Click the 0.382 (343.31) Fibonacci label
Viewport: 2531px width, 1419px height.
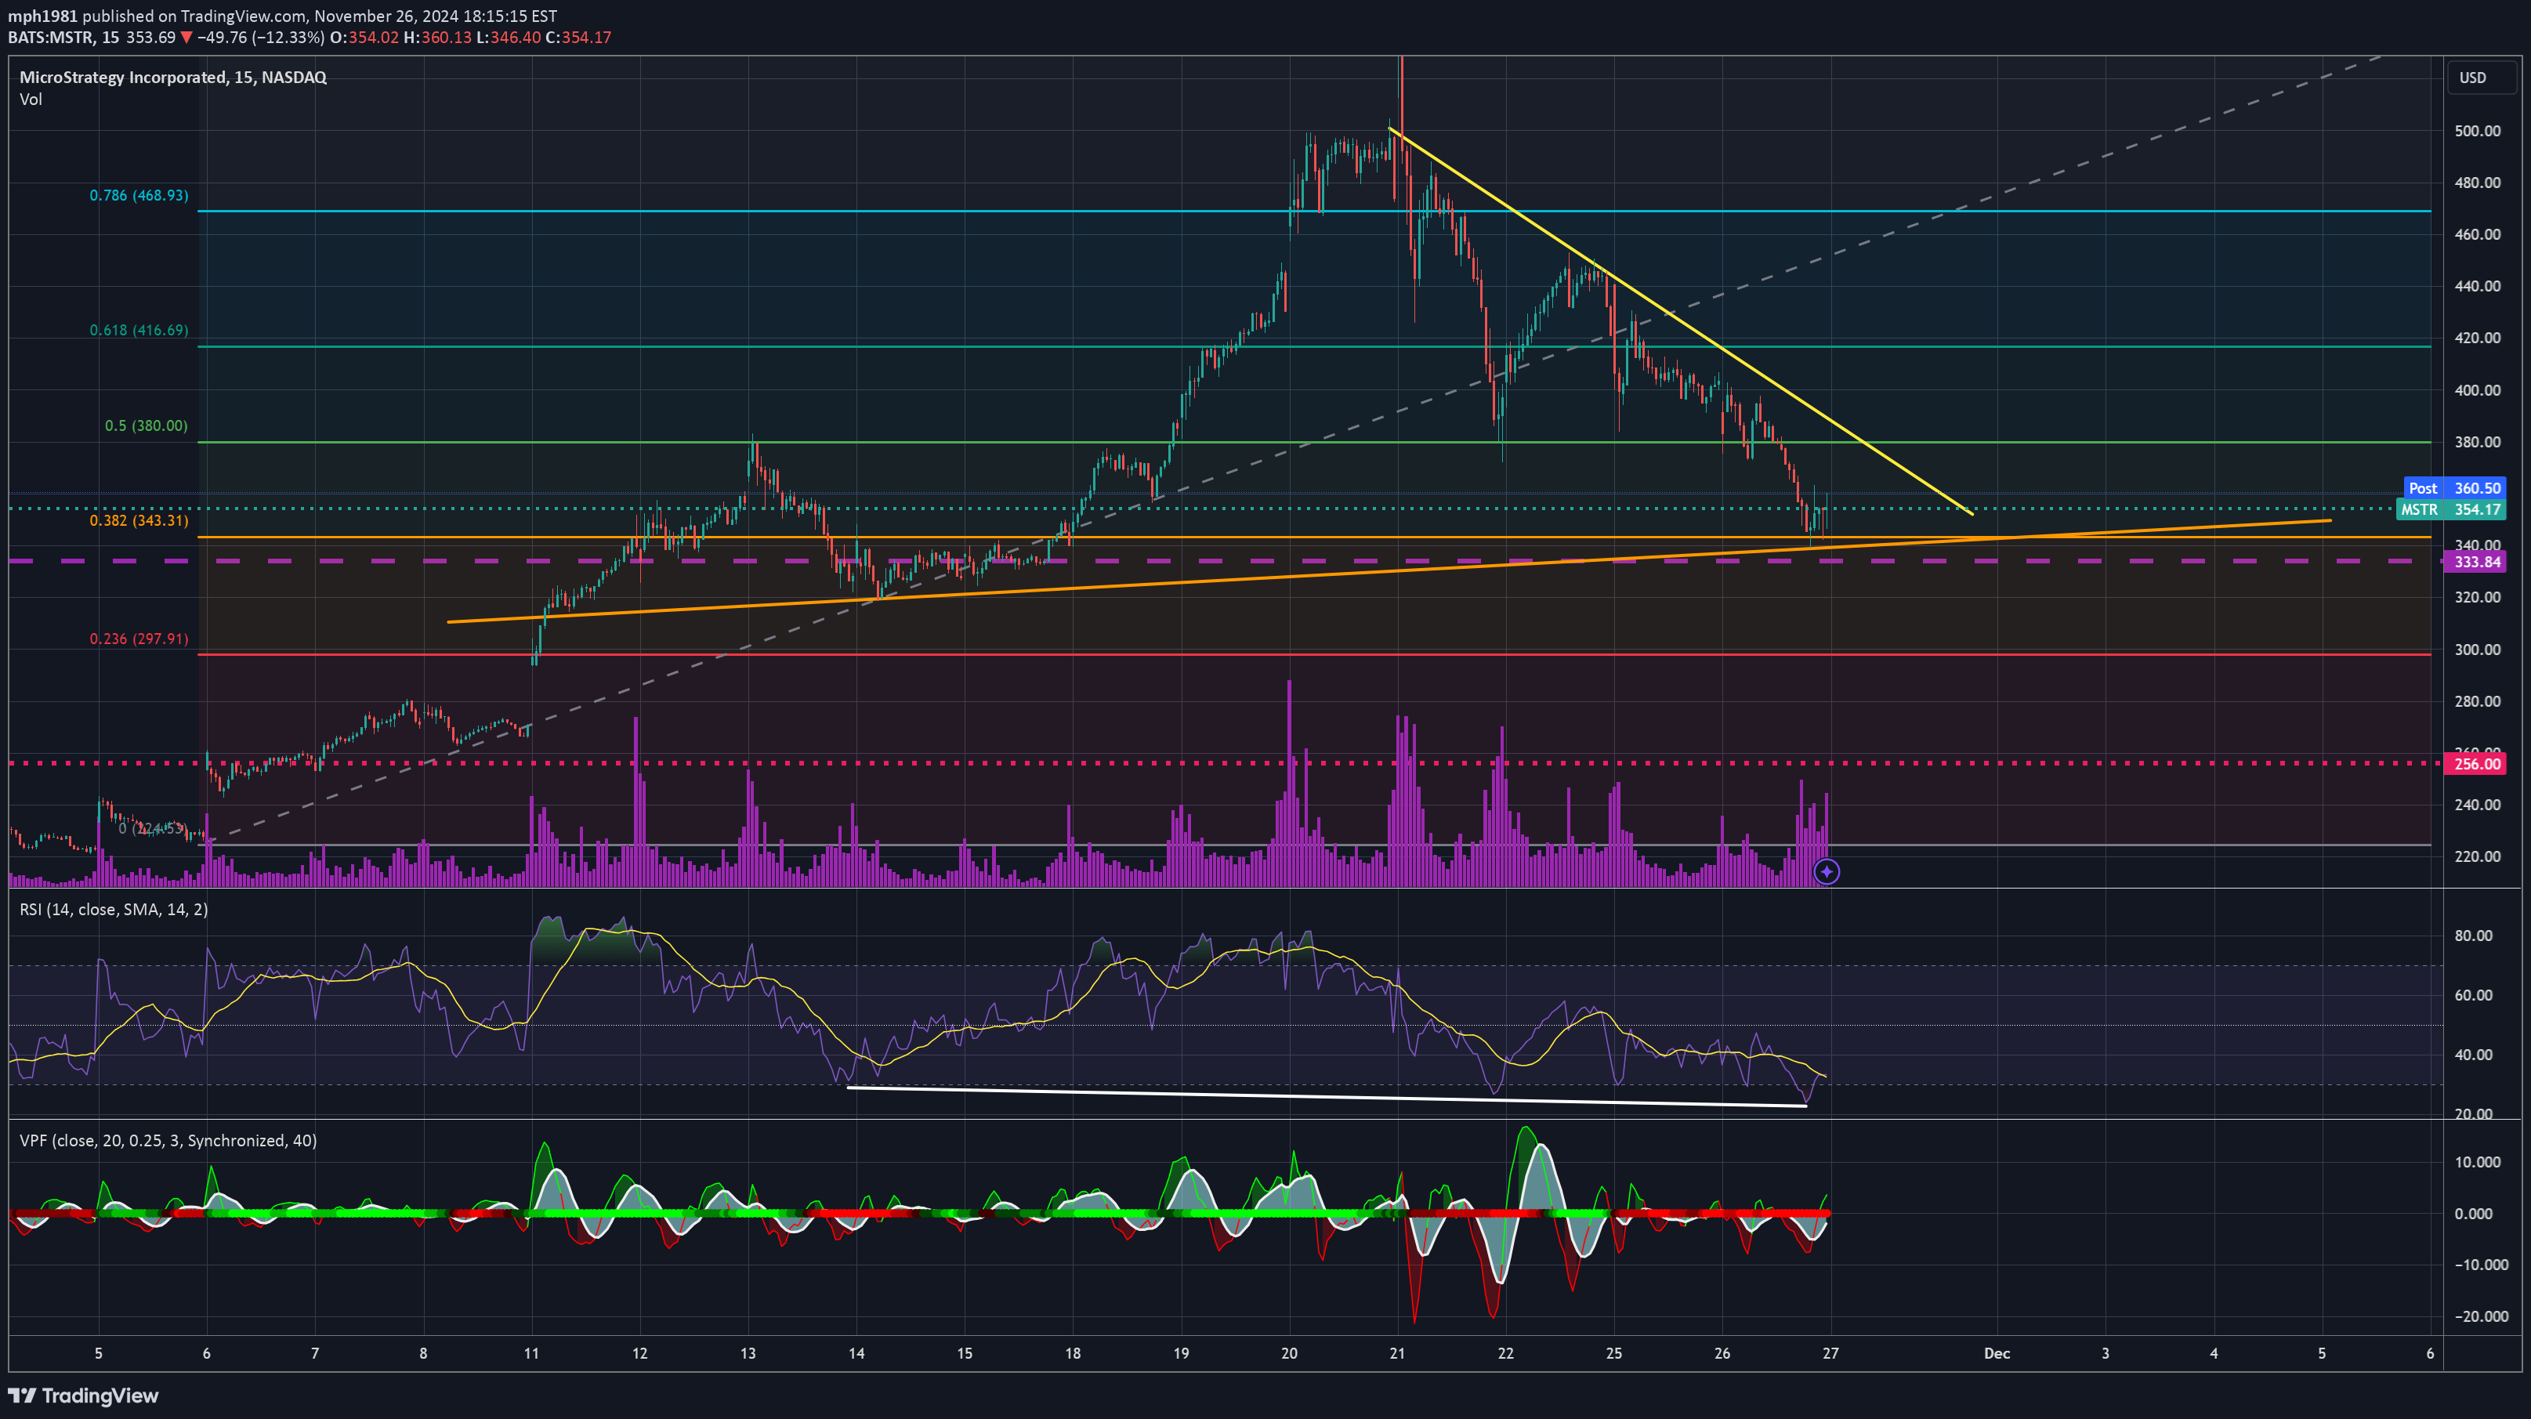[139, 519]
